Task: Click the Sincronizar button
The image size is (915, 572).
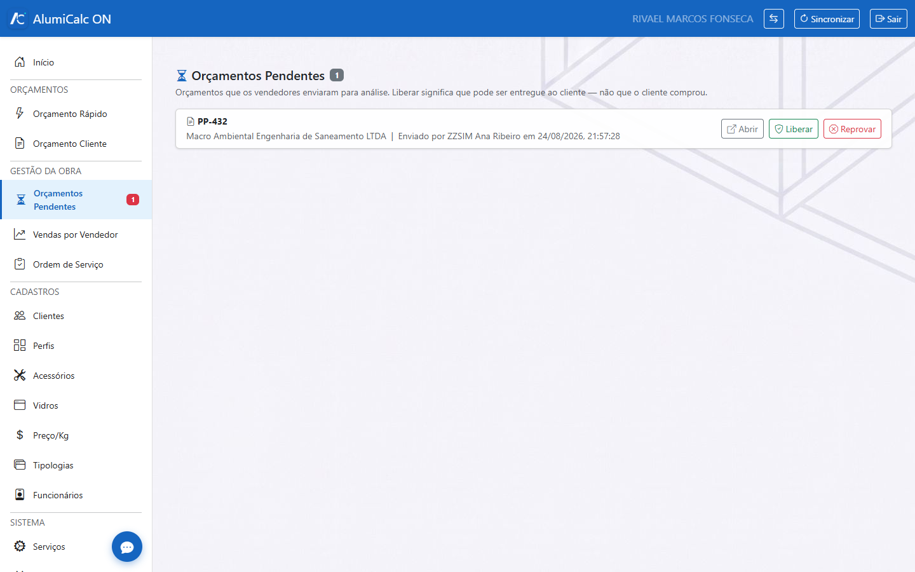Action: tap(827, 18)
